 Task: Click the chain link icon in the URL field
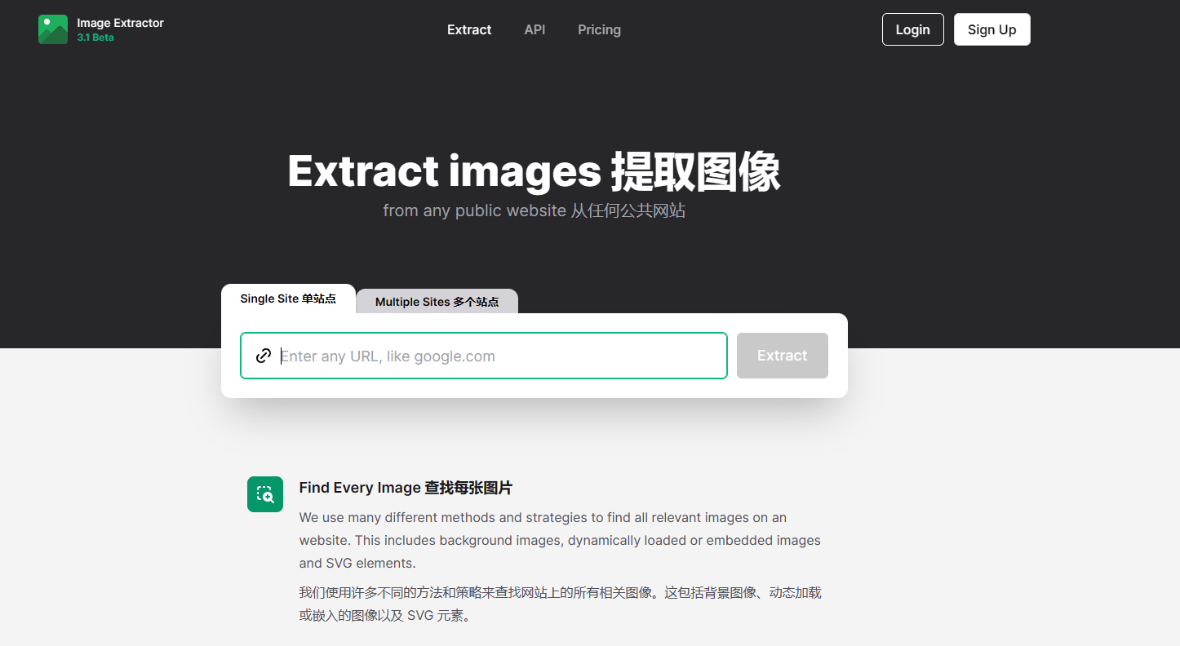pos(263,356)
